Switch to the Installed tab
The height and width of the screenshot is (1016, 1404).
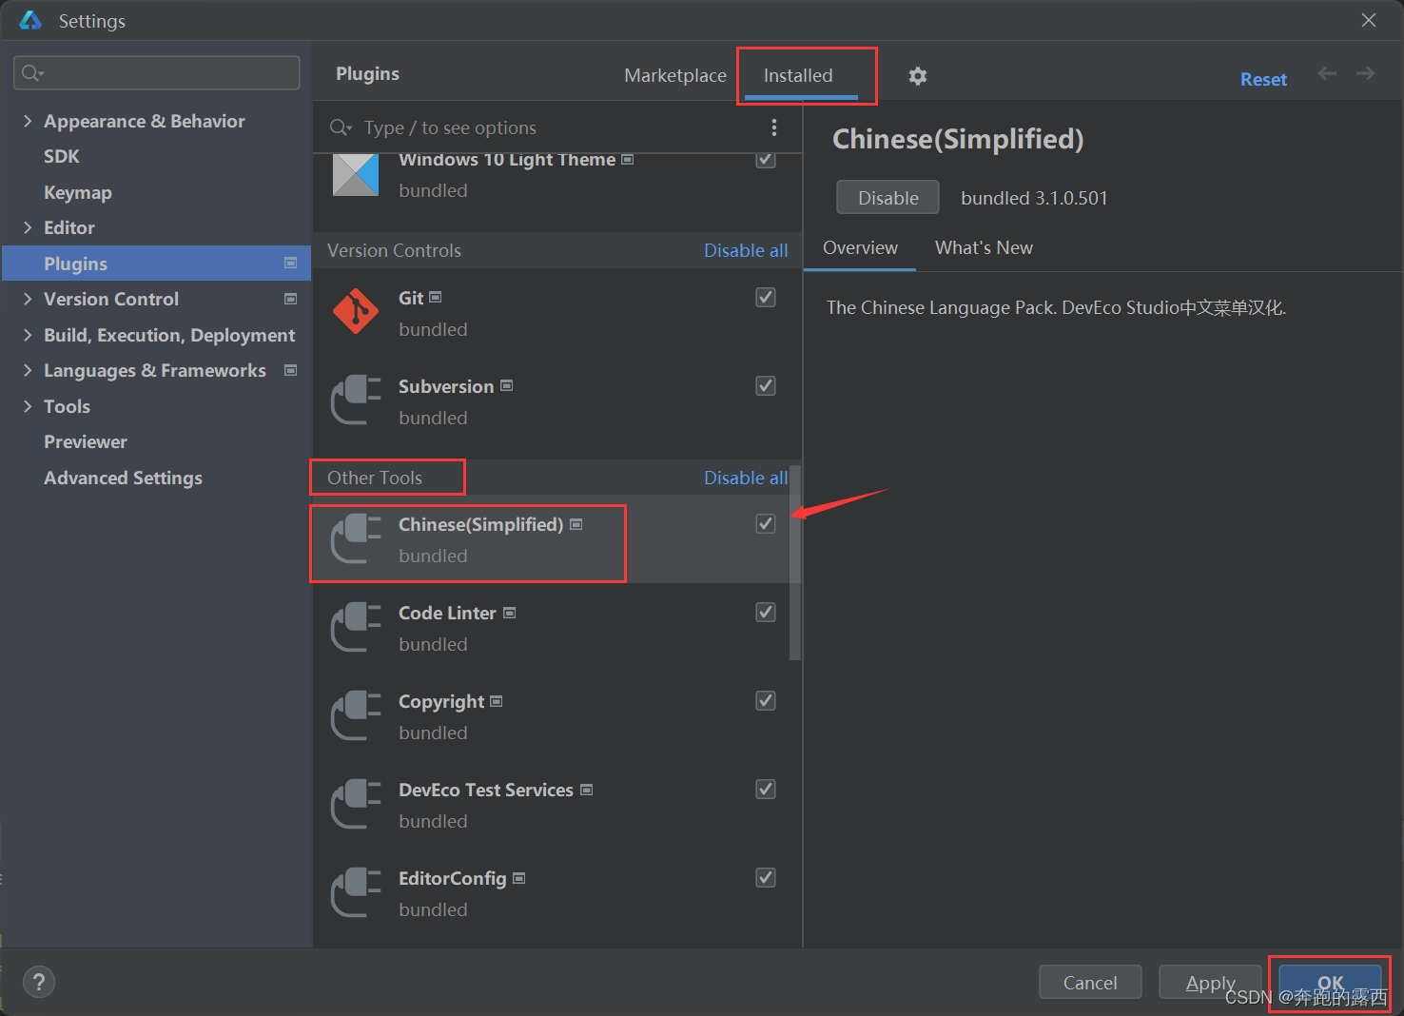(798, 75)
